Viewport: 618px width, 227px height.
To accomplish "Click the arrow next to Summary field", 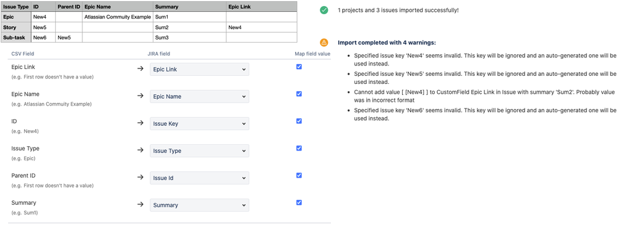I will click(x=140, y=204).
